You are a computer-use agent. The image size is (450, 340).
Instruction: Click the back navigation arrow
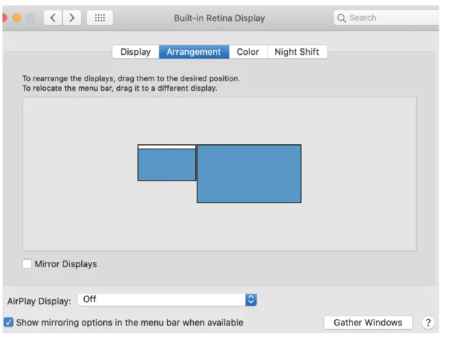tap(53, 18)
